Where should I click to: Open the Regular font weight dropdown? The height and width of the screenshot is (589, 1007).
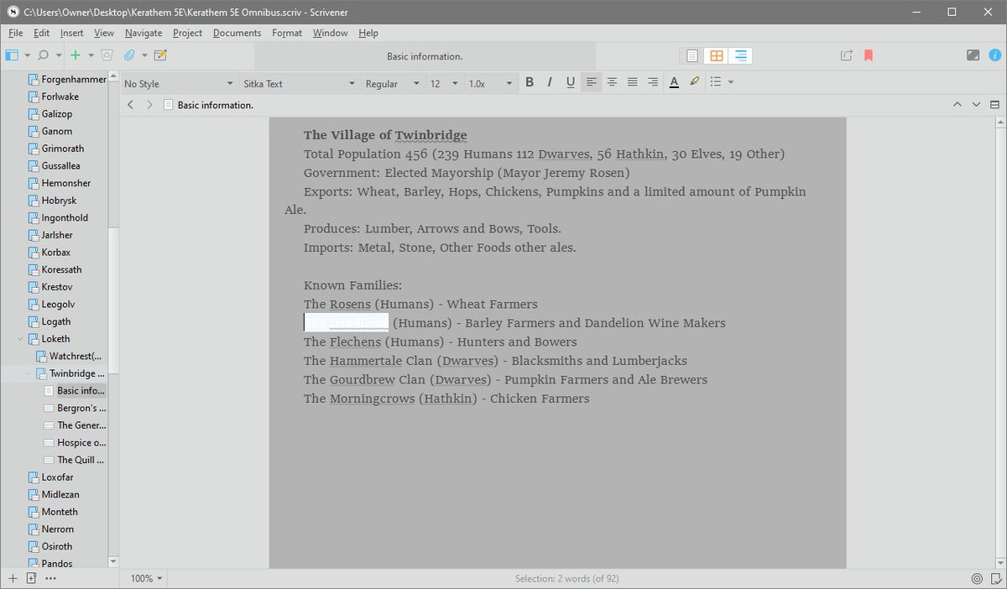click(393, 84)
